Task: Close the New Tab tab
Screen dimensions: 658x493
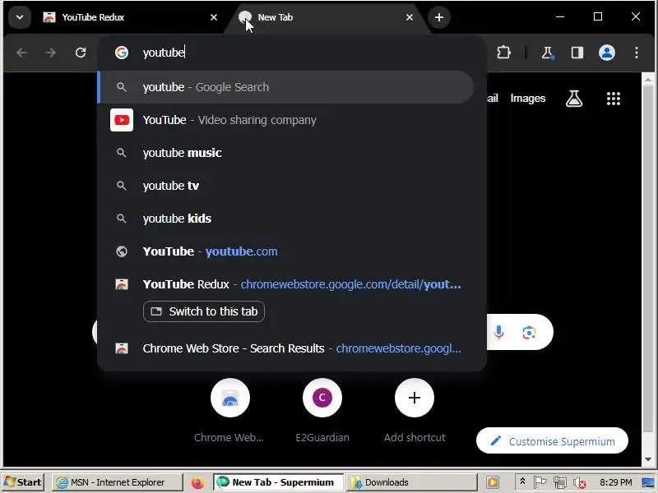Action: coord(410,17)
